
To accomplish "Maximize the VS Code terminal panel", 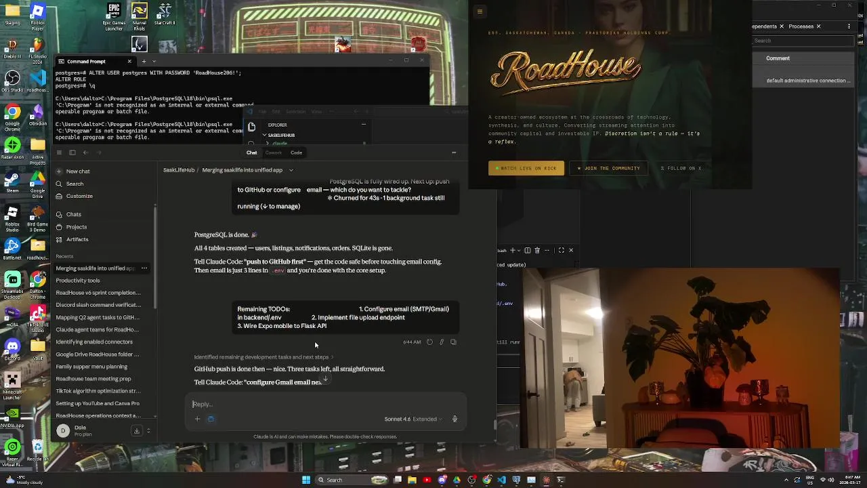I will pos(561,250).
